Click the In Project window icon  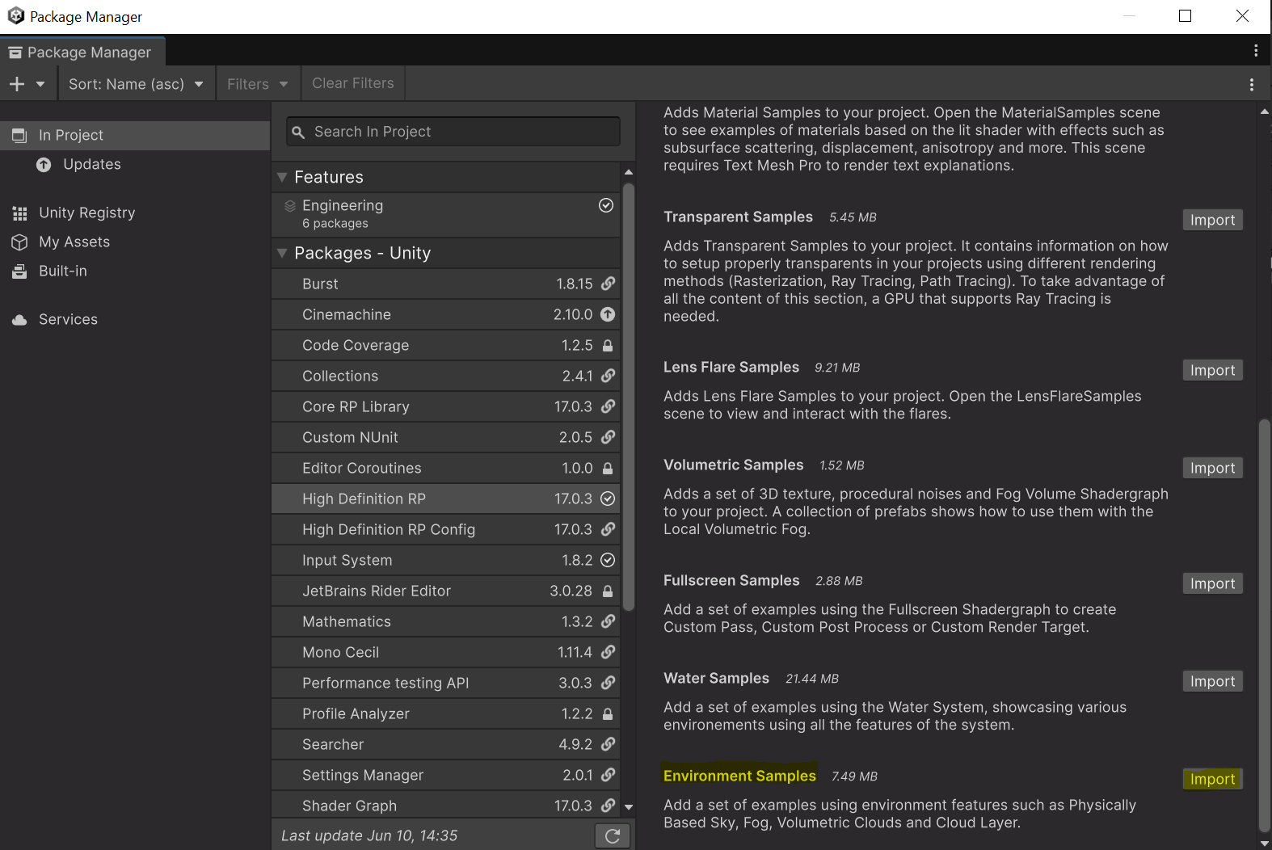coord(19,136)
